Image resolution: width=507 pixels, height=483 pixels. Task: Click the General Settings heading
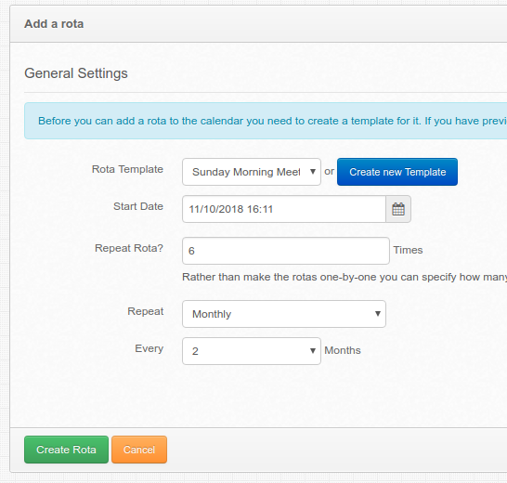click(x=76, y=73)
